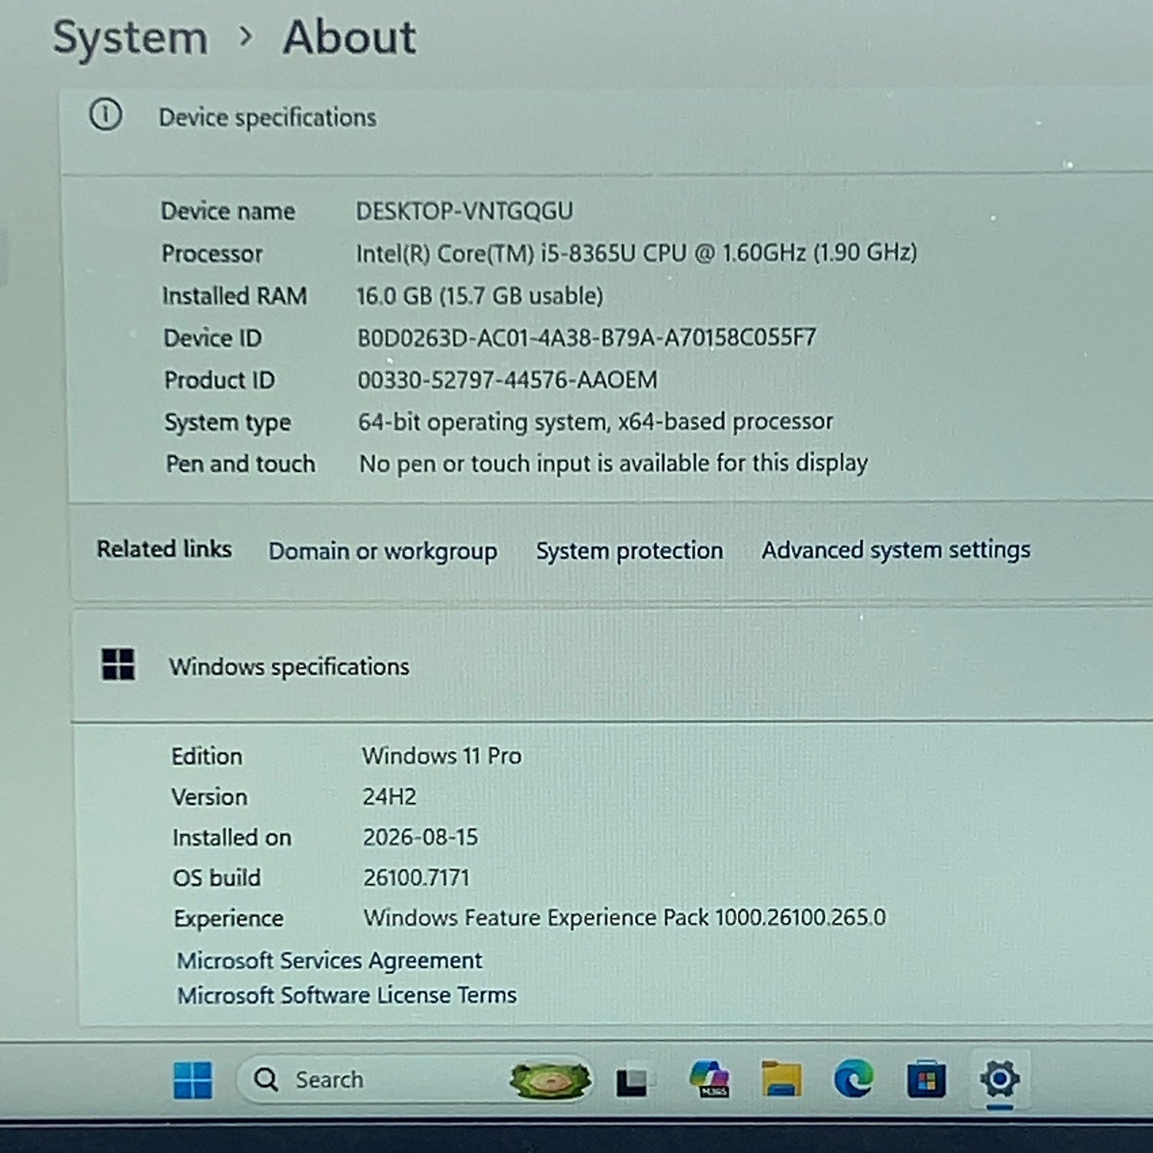Click the About page title
1153x1153 pixels.
350,37
